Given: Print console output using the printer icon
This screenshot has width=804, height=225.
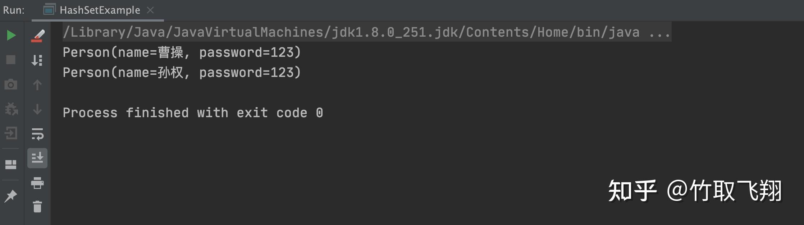Looking at the screenshot, I should (37, 183).
